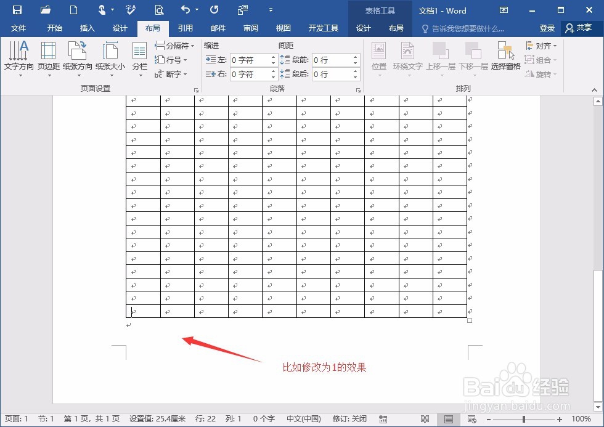This screenshot has height=427, width=604.
Task: Switch to the 审阅 ribbon tab
Action: (x=251, y=28)
